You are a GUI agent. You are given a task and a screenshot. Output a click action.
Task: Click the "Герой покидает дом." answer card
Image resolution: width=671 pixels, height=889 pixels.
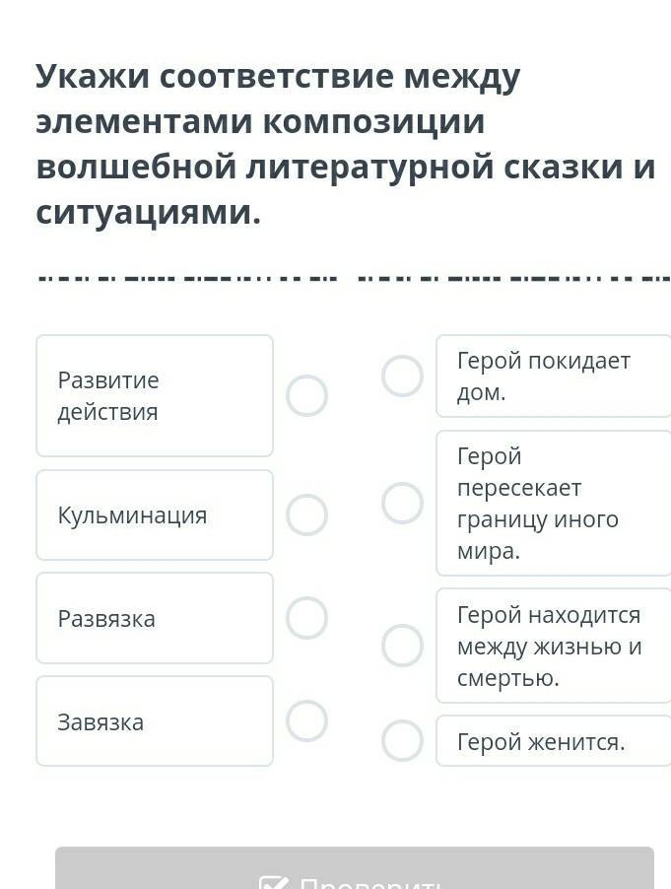click(x=554, y=376)
